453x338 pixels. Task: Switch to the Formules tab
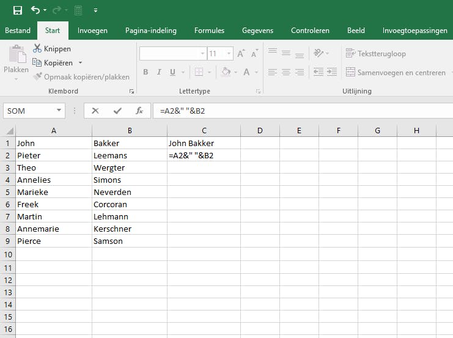pos(209,31)
